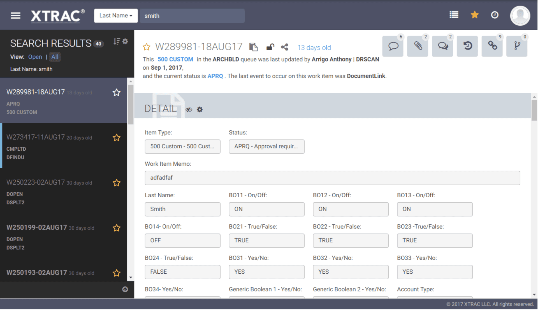Open the branch icon with 0 items
538x310 pixels.
(x=517, y=46)
